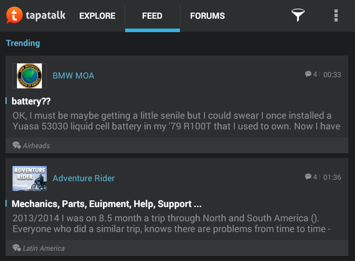Switch to the EXPLORE tab

[97, 16]
